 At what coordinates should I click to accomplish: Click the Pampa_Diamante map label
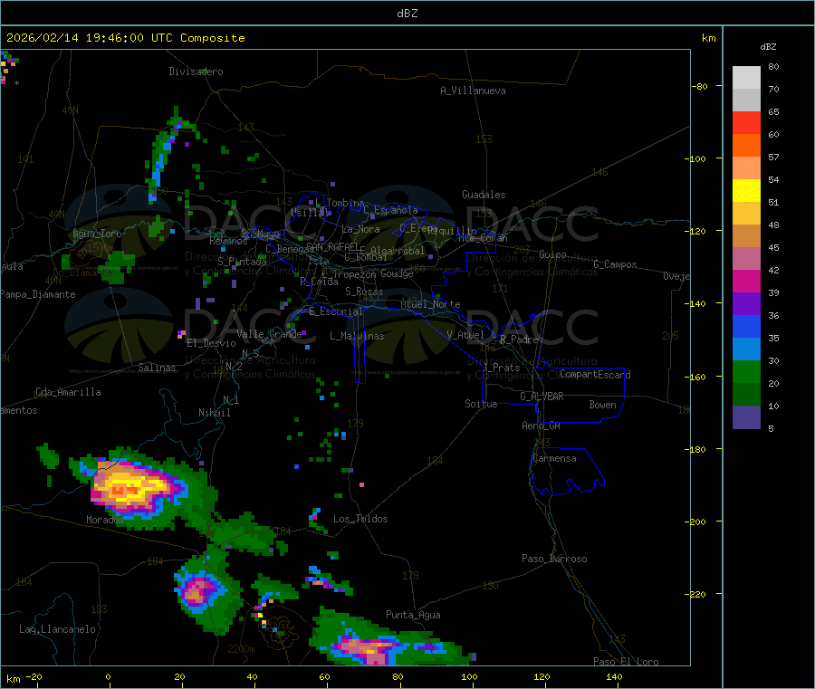click(x=37, y=294)
